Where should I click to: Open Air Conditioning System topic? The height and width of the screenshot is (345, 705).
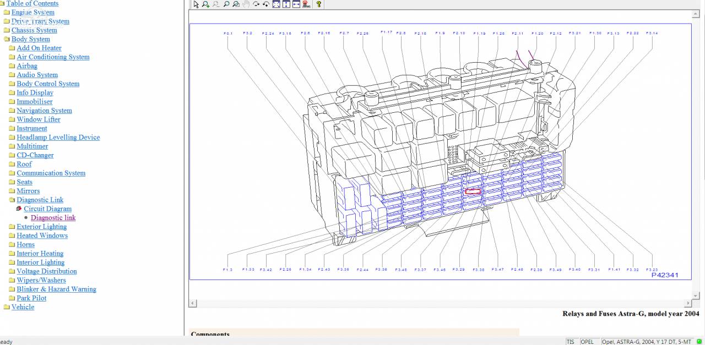coord(53,57)
